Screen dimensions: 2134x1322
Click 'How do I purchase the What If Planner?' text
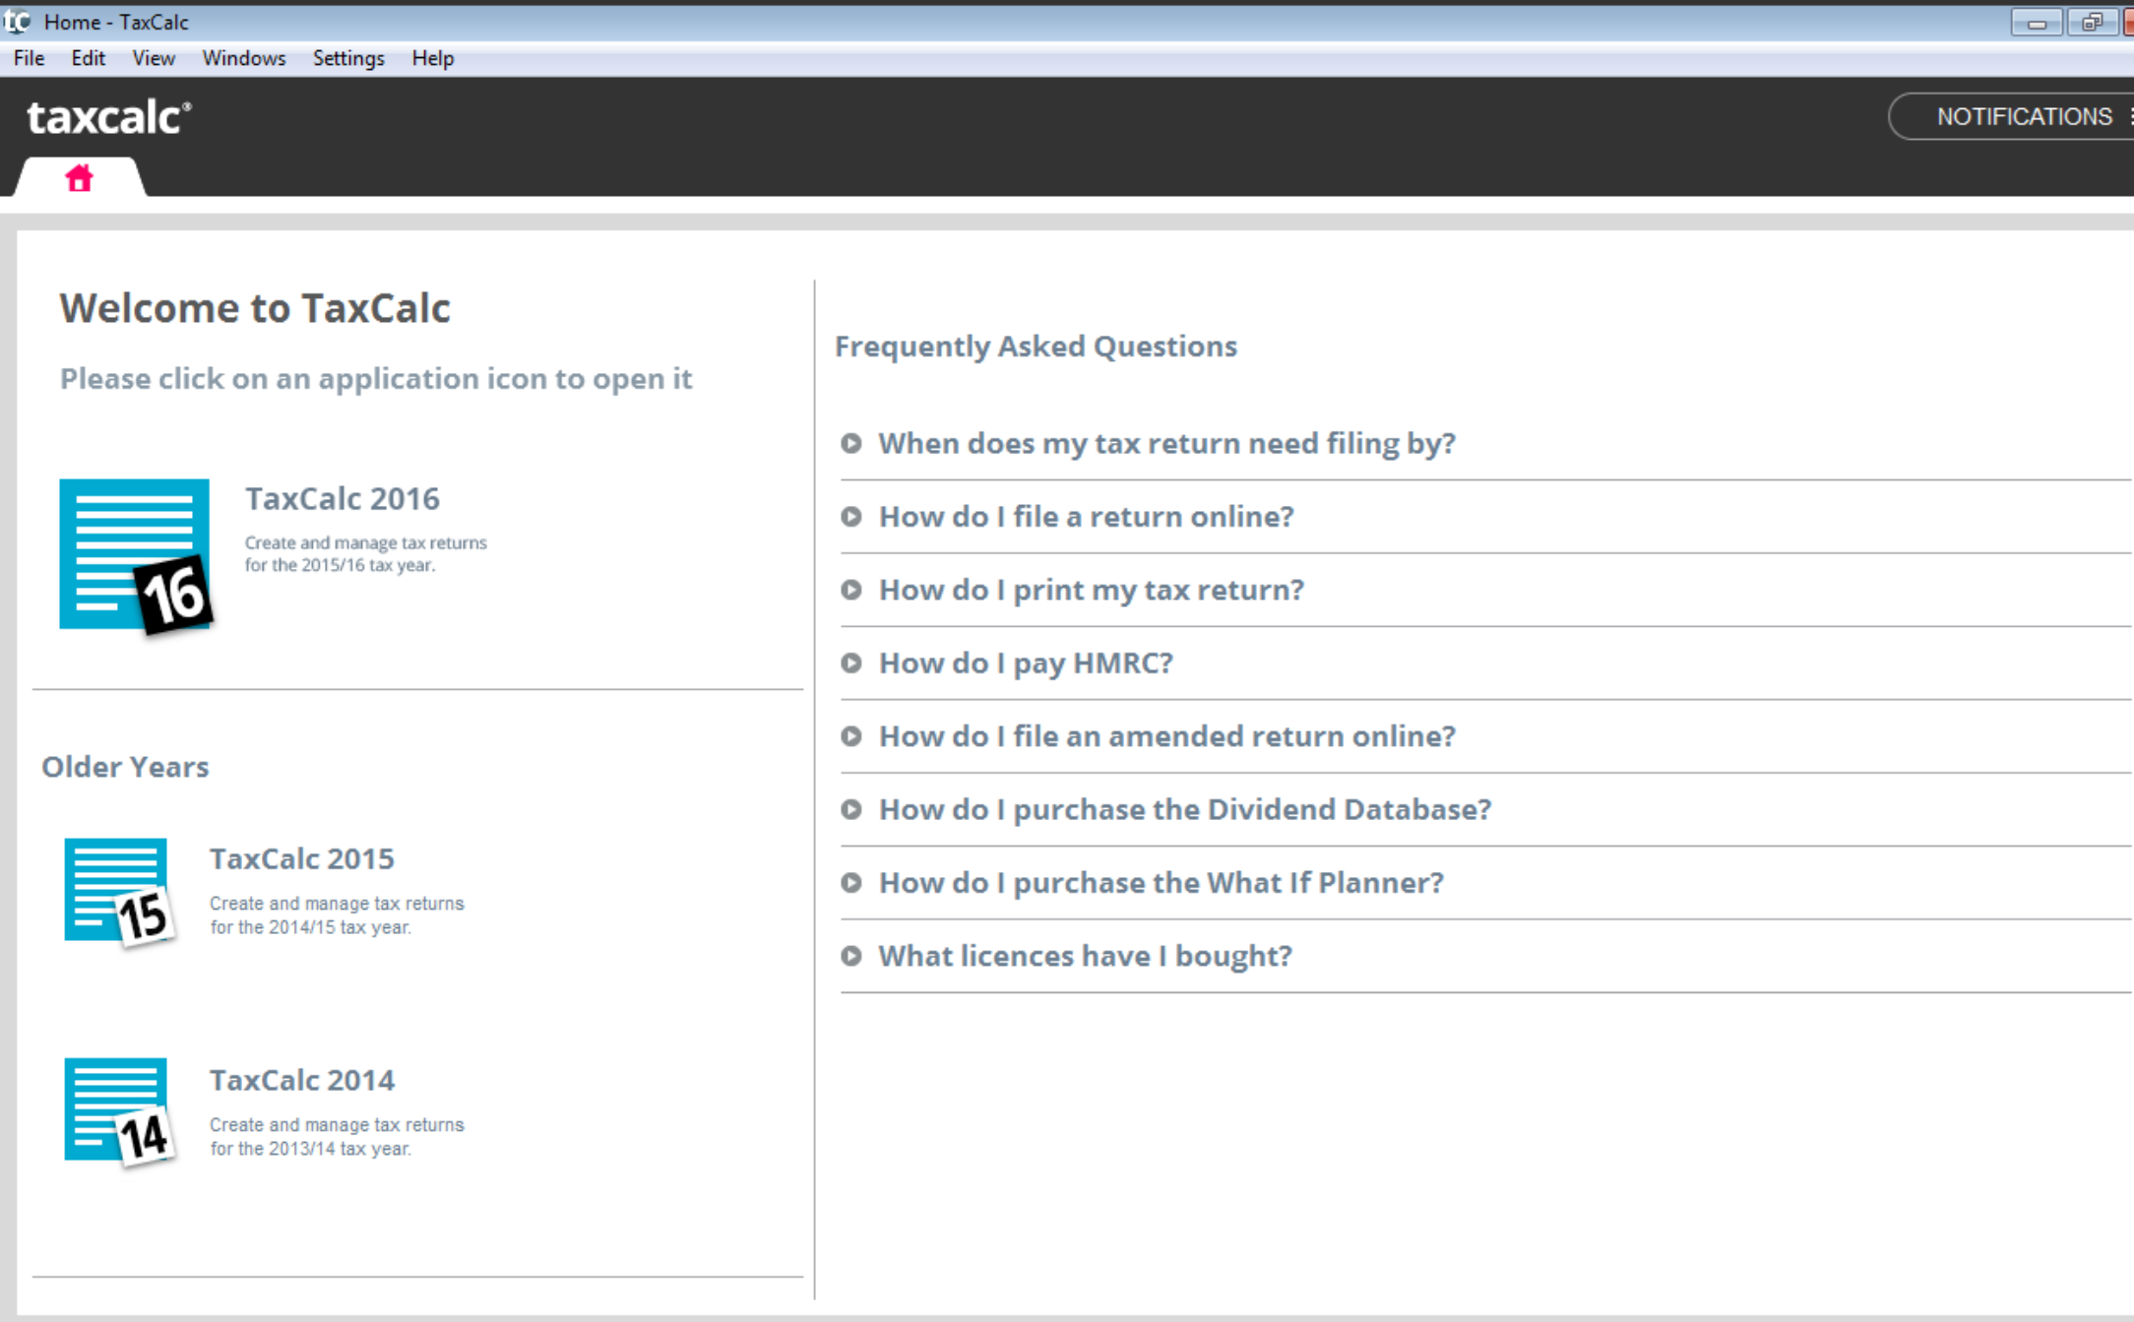tap(1161, 883)
